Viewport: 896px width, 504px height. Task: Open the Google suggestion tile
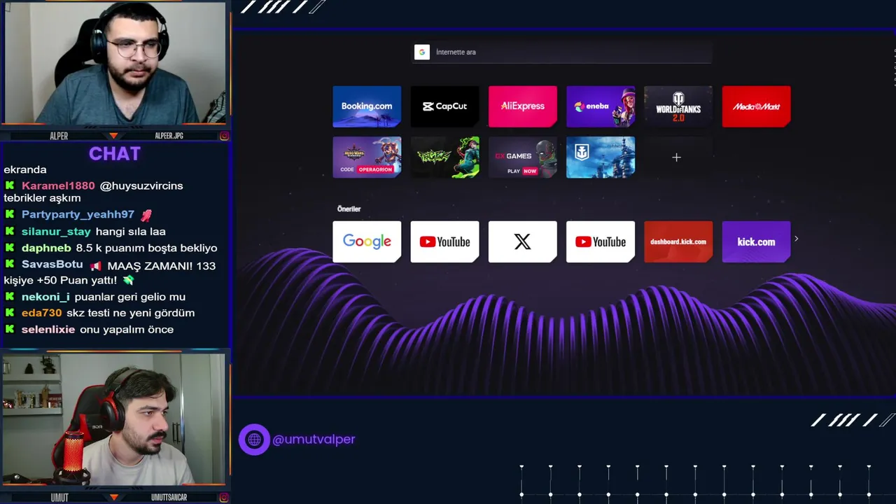point(367,241)
